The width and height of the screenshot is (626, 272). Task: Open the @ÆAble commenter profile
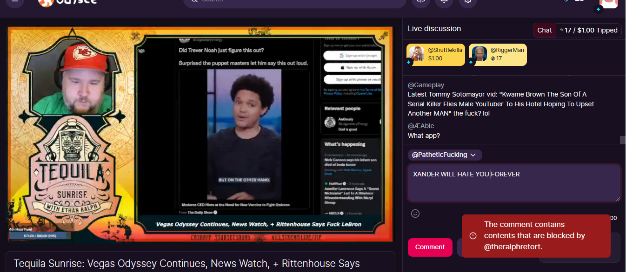point(421,126)
